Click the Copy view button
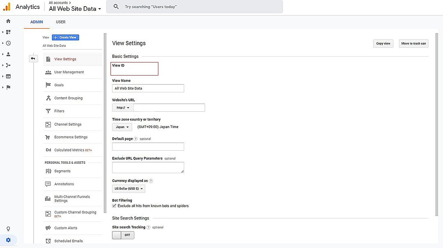This screenshot has height=248, width=443. coord(383,44)
